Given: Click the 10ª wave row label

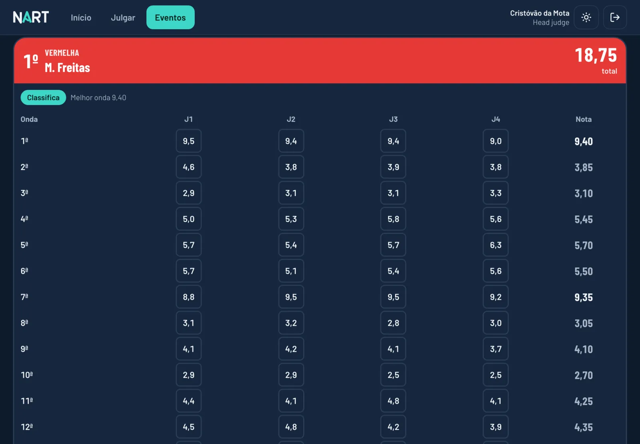Looking at the screenshot, I should tap(27, 375).
